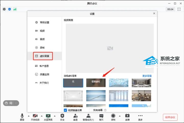The image size is (184, 123).
Task: Click the 直播 live stream button
Action: pos(127,117)
